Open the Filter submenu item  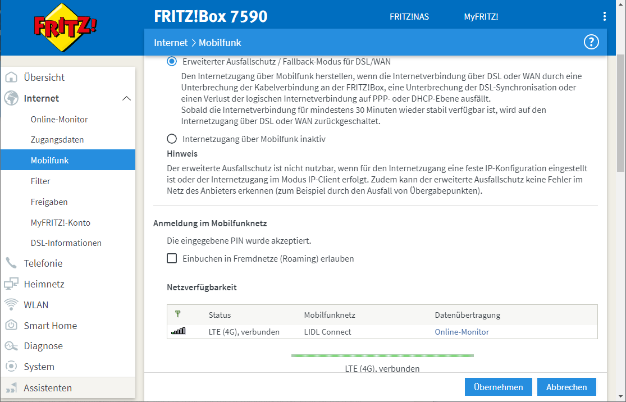point(40,181)
